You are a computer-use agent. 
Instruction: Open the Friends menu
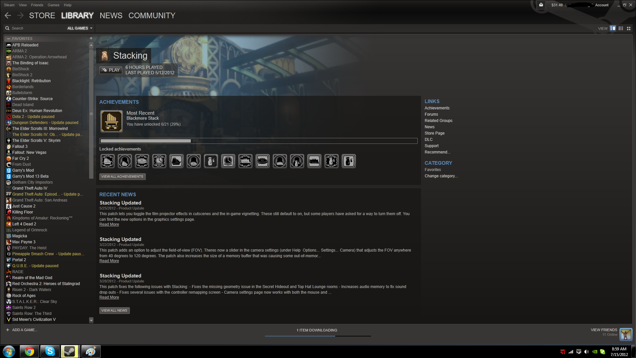point(37,5)
